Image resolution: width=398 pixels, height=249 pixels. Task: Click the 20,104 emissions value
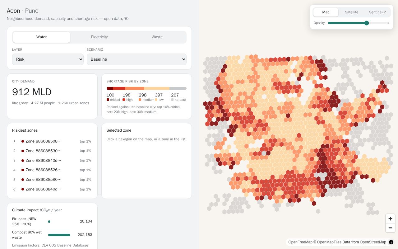(x=86, y=222)
